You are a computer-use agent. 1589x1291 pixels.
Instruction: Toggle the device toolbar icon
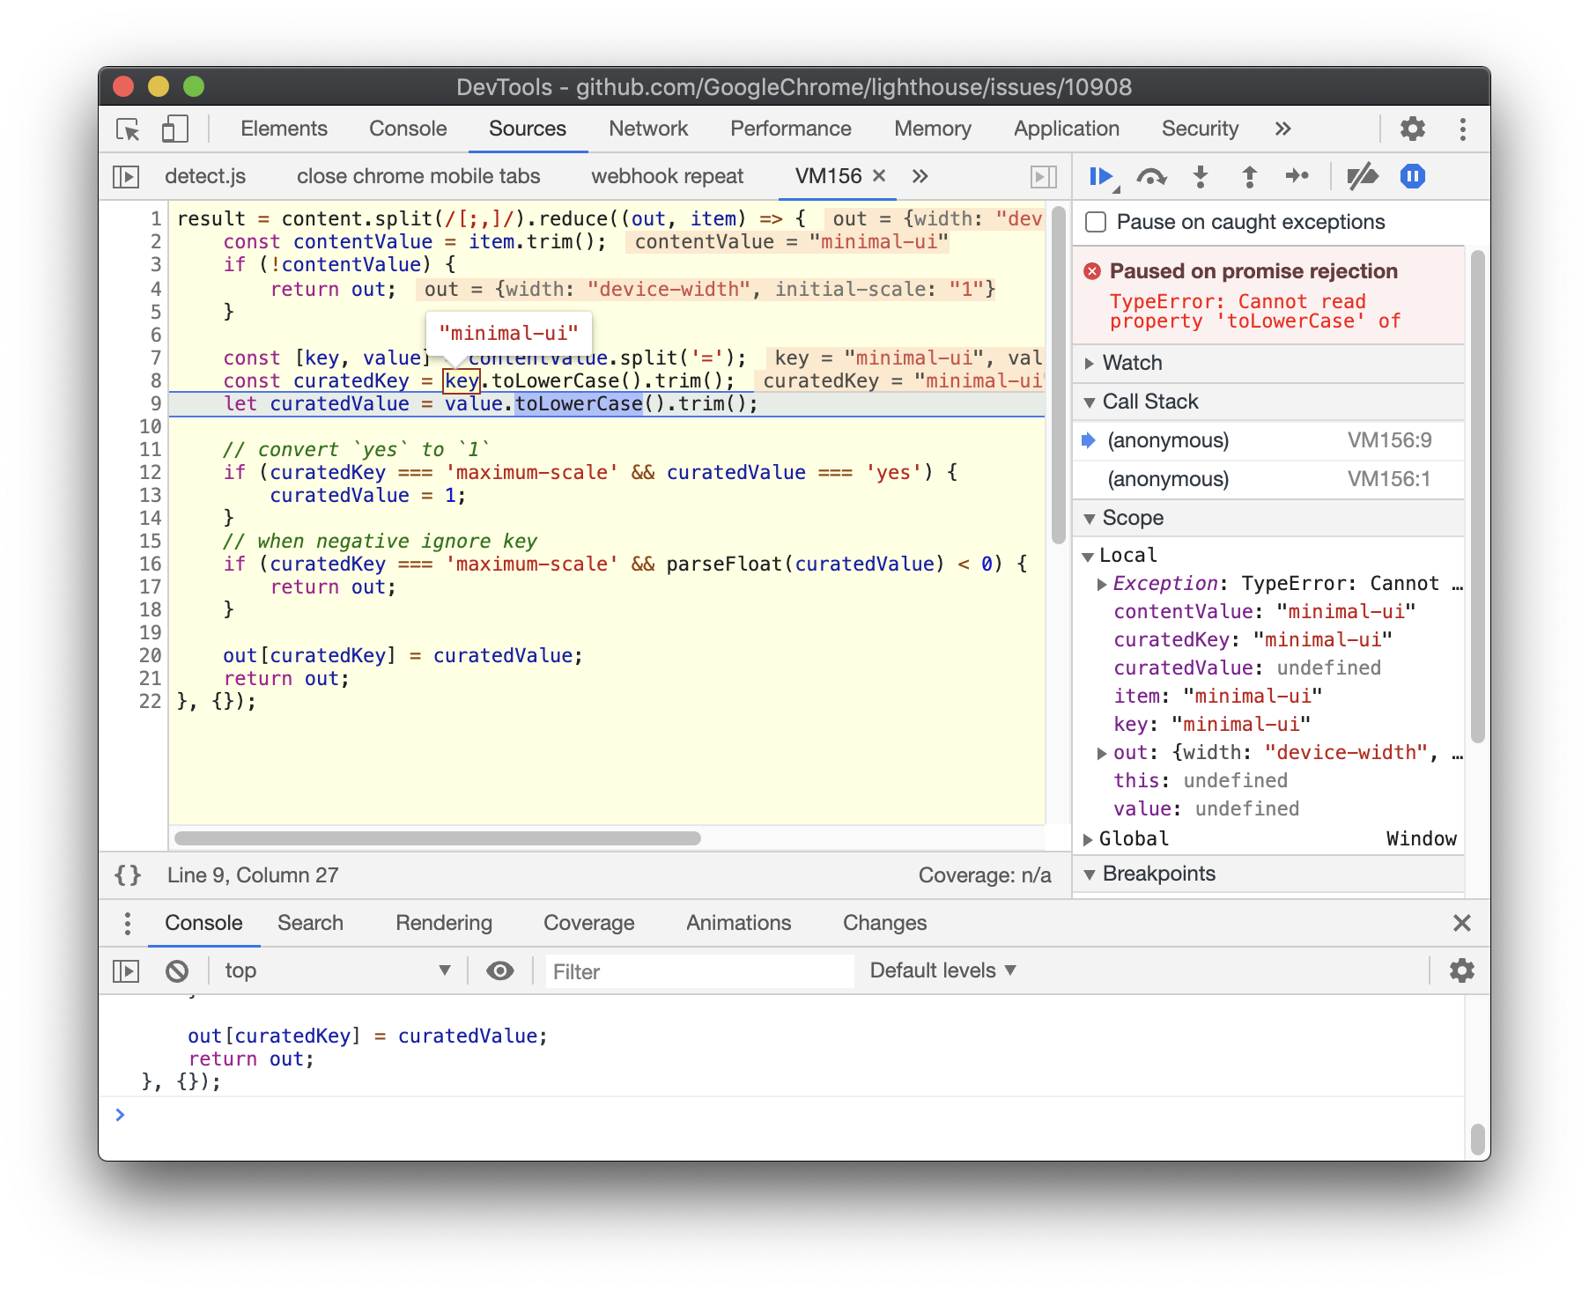(x=174, y=129)
